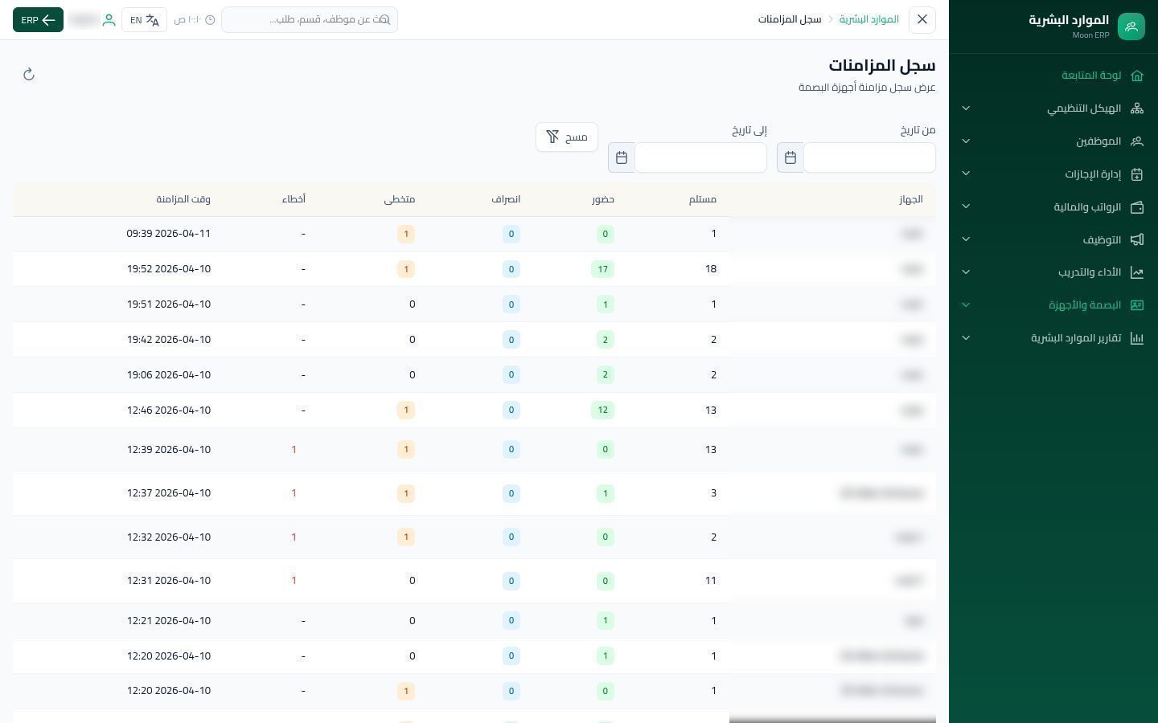Open the لوحة المتابعة menu item

tap(1053, 76)
